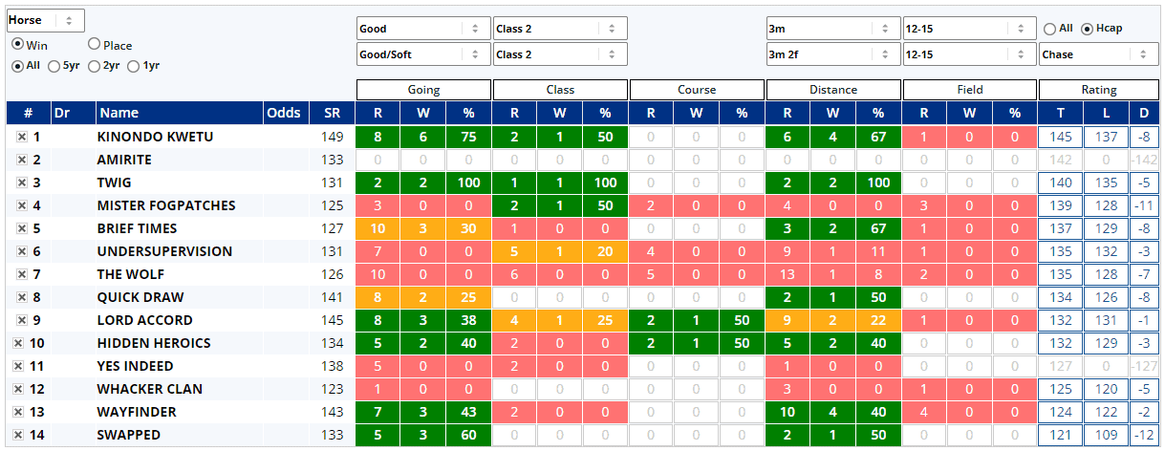Click the X icon beside Amirite
Viewport: 1165px width, 451px height.
tap(22, 161)
